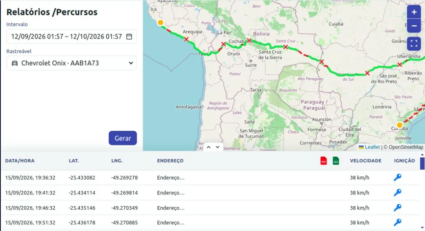Image resolution: width=425 pixels, height=231 pixels.
Task: Click 38 km/h speed in the 19:51:32 row
Action: [359, 223]
